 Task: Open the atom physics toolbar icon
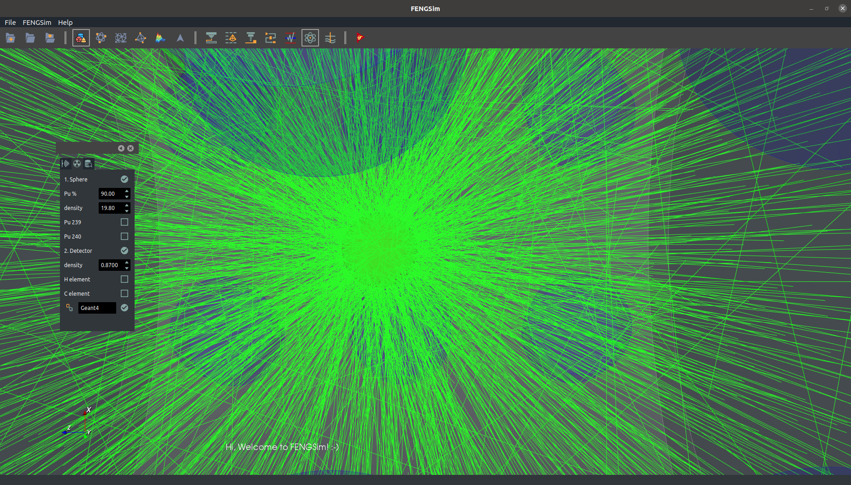click(310, 38)
